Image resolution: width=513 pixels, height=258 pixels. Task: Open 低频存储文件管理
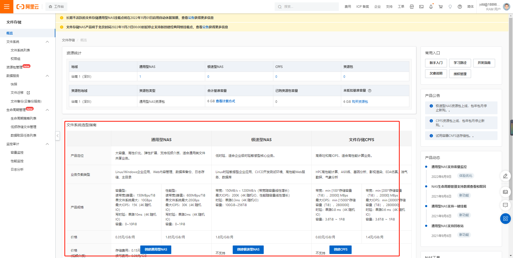[24, 127]
